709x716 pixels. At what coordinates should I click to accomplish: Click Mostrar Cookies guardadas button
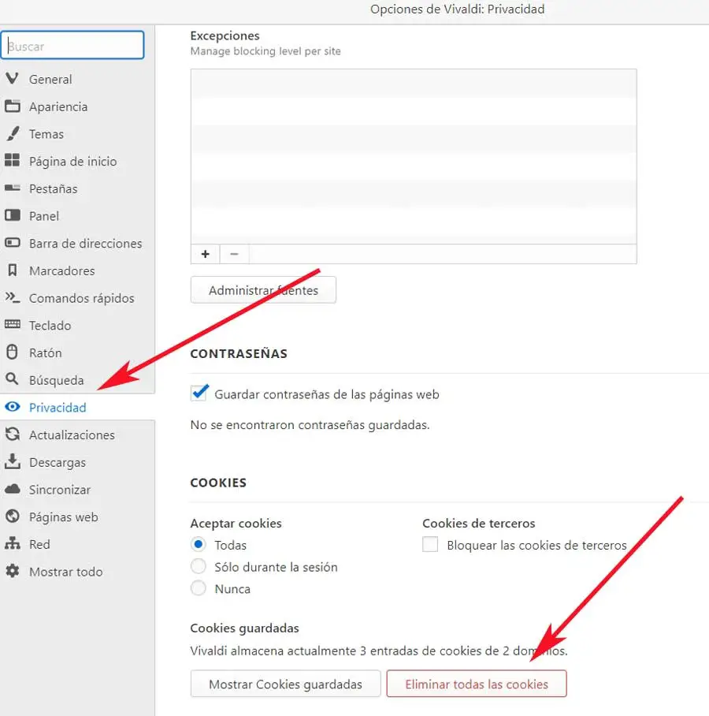click(x=286, y=684)
